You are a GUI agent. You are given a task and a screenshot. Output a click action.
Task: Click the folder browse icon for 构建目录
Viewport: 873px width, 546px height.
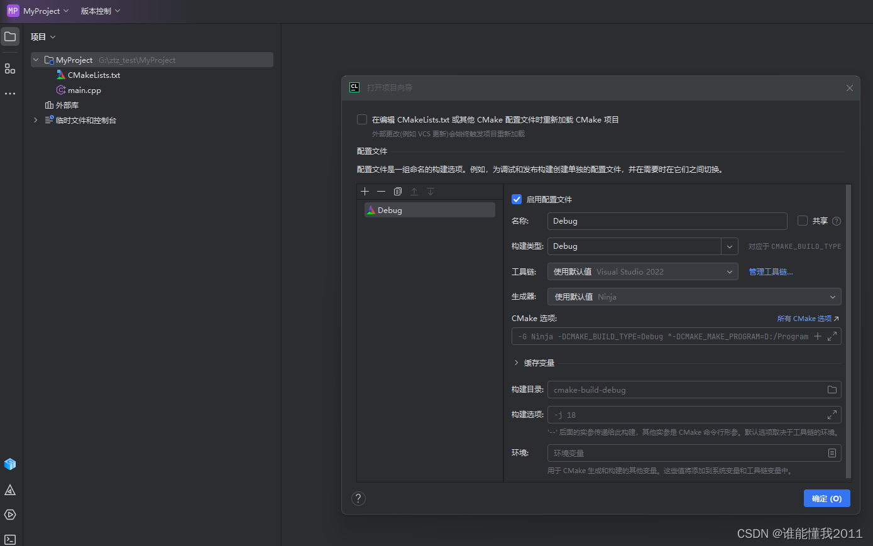(x=832, y=390)
